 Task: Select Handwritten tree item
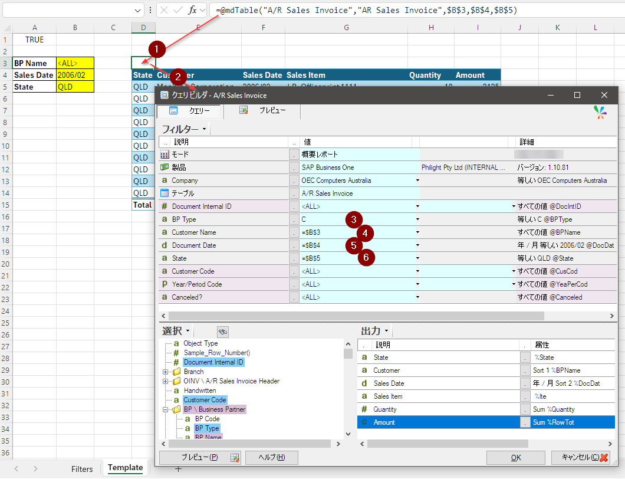[x=200, y=391]
